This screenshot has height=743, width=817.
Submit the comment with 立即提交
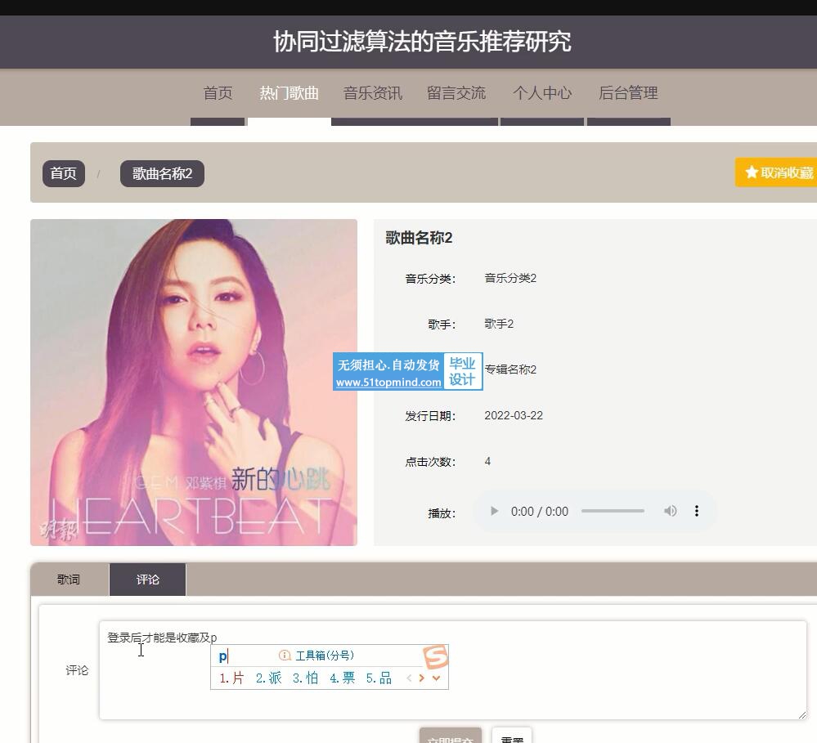(450, 736)
